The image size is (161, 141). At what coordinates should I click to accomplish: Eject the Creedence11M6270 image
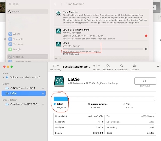tap(43, 104)
